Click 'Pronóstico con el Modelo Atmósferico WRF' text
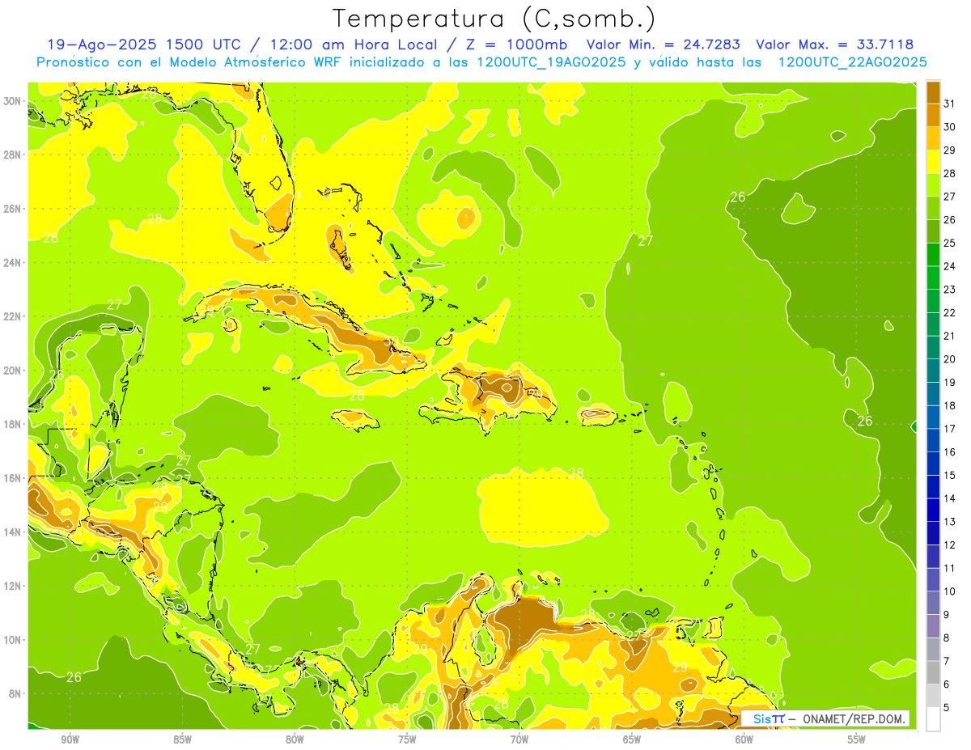971x750 pixels. click(189, 62)
